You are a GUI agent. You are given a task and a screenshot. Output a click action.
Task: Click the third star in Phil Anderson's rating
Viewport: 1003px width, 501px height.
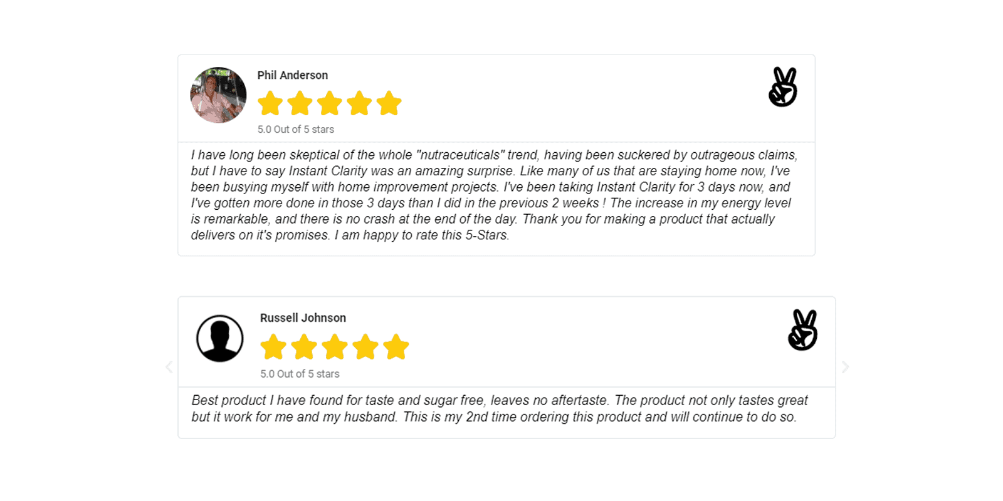point(330,103)
